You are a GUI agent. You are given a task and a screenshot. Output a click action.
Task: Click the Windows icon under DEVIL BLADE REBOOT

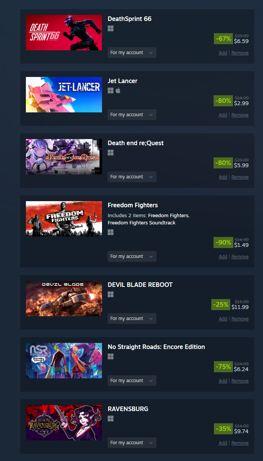click(111, 294)
